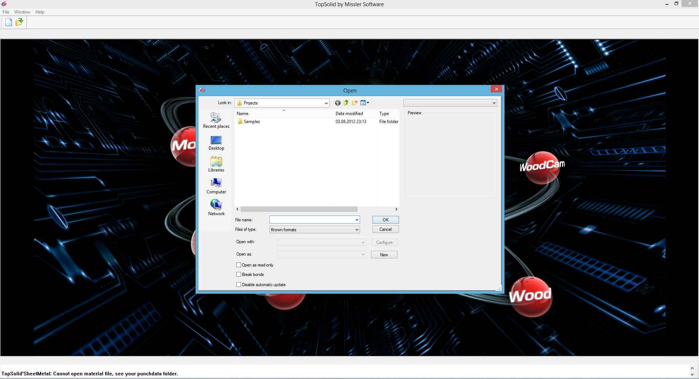Click the WoodCam red sphere

pyautogui.click(x=542, y=167)
